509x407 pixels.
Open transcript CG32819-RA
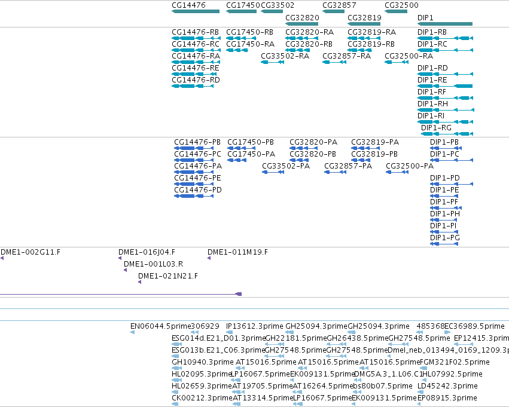[372, 32]
